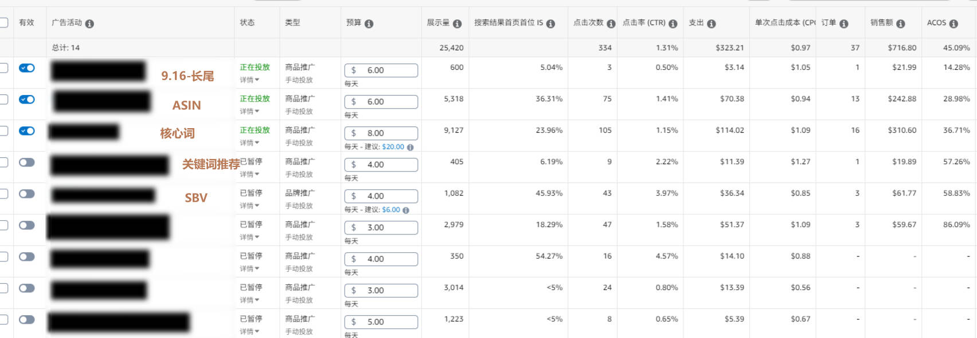The width and height of the screenshot is (977, 338).
Task: Open info icon next to 广告活动 header
Action: coord(89,23)
